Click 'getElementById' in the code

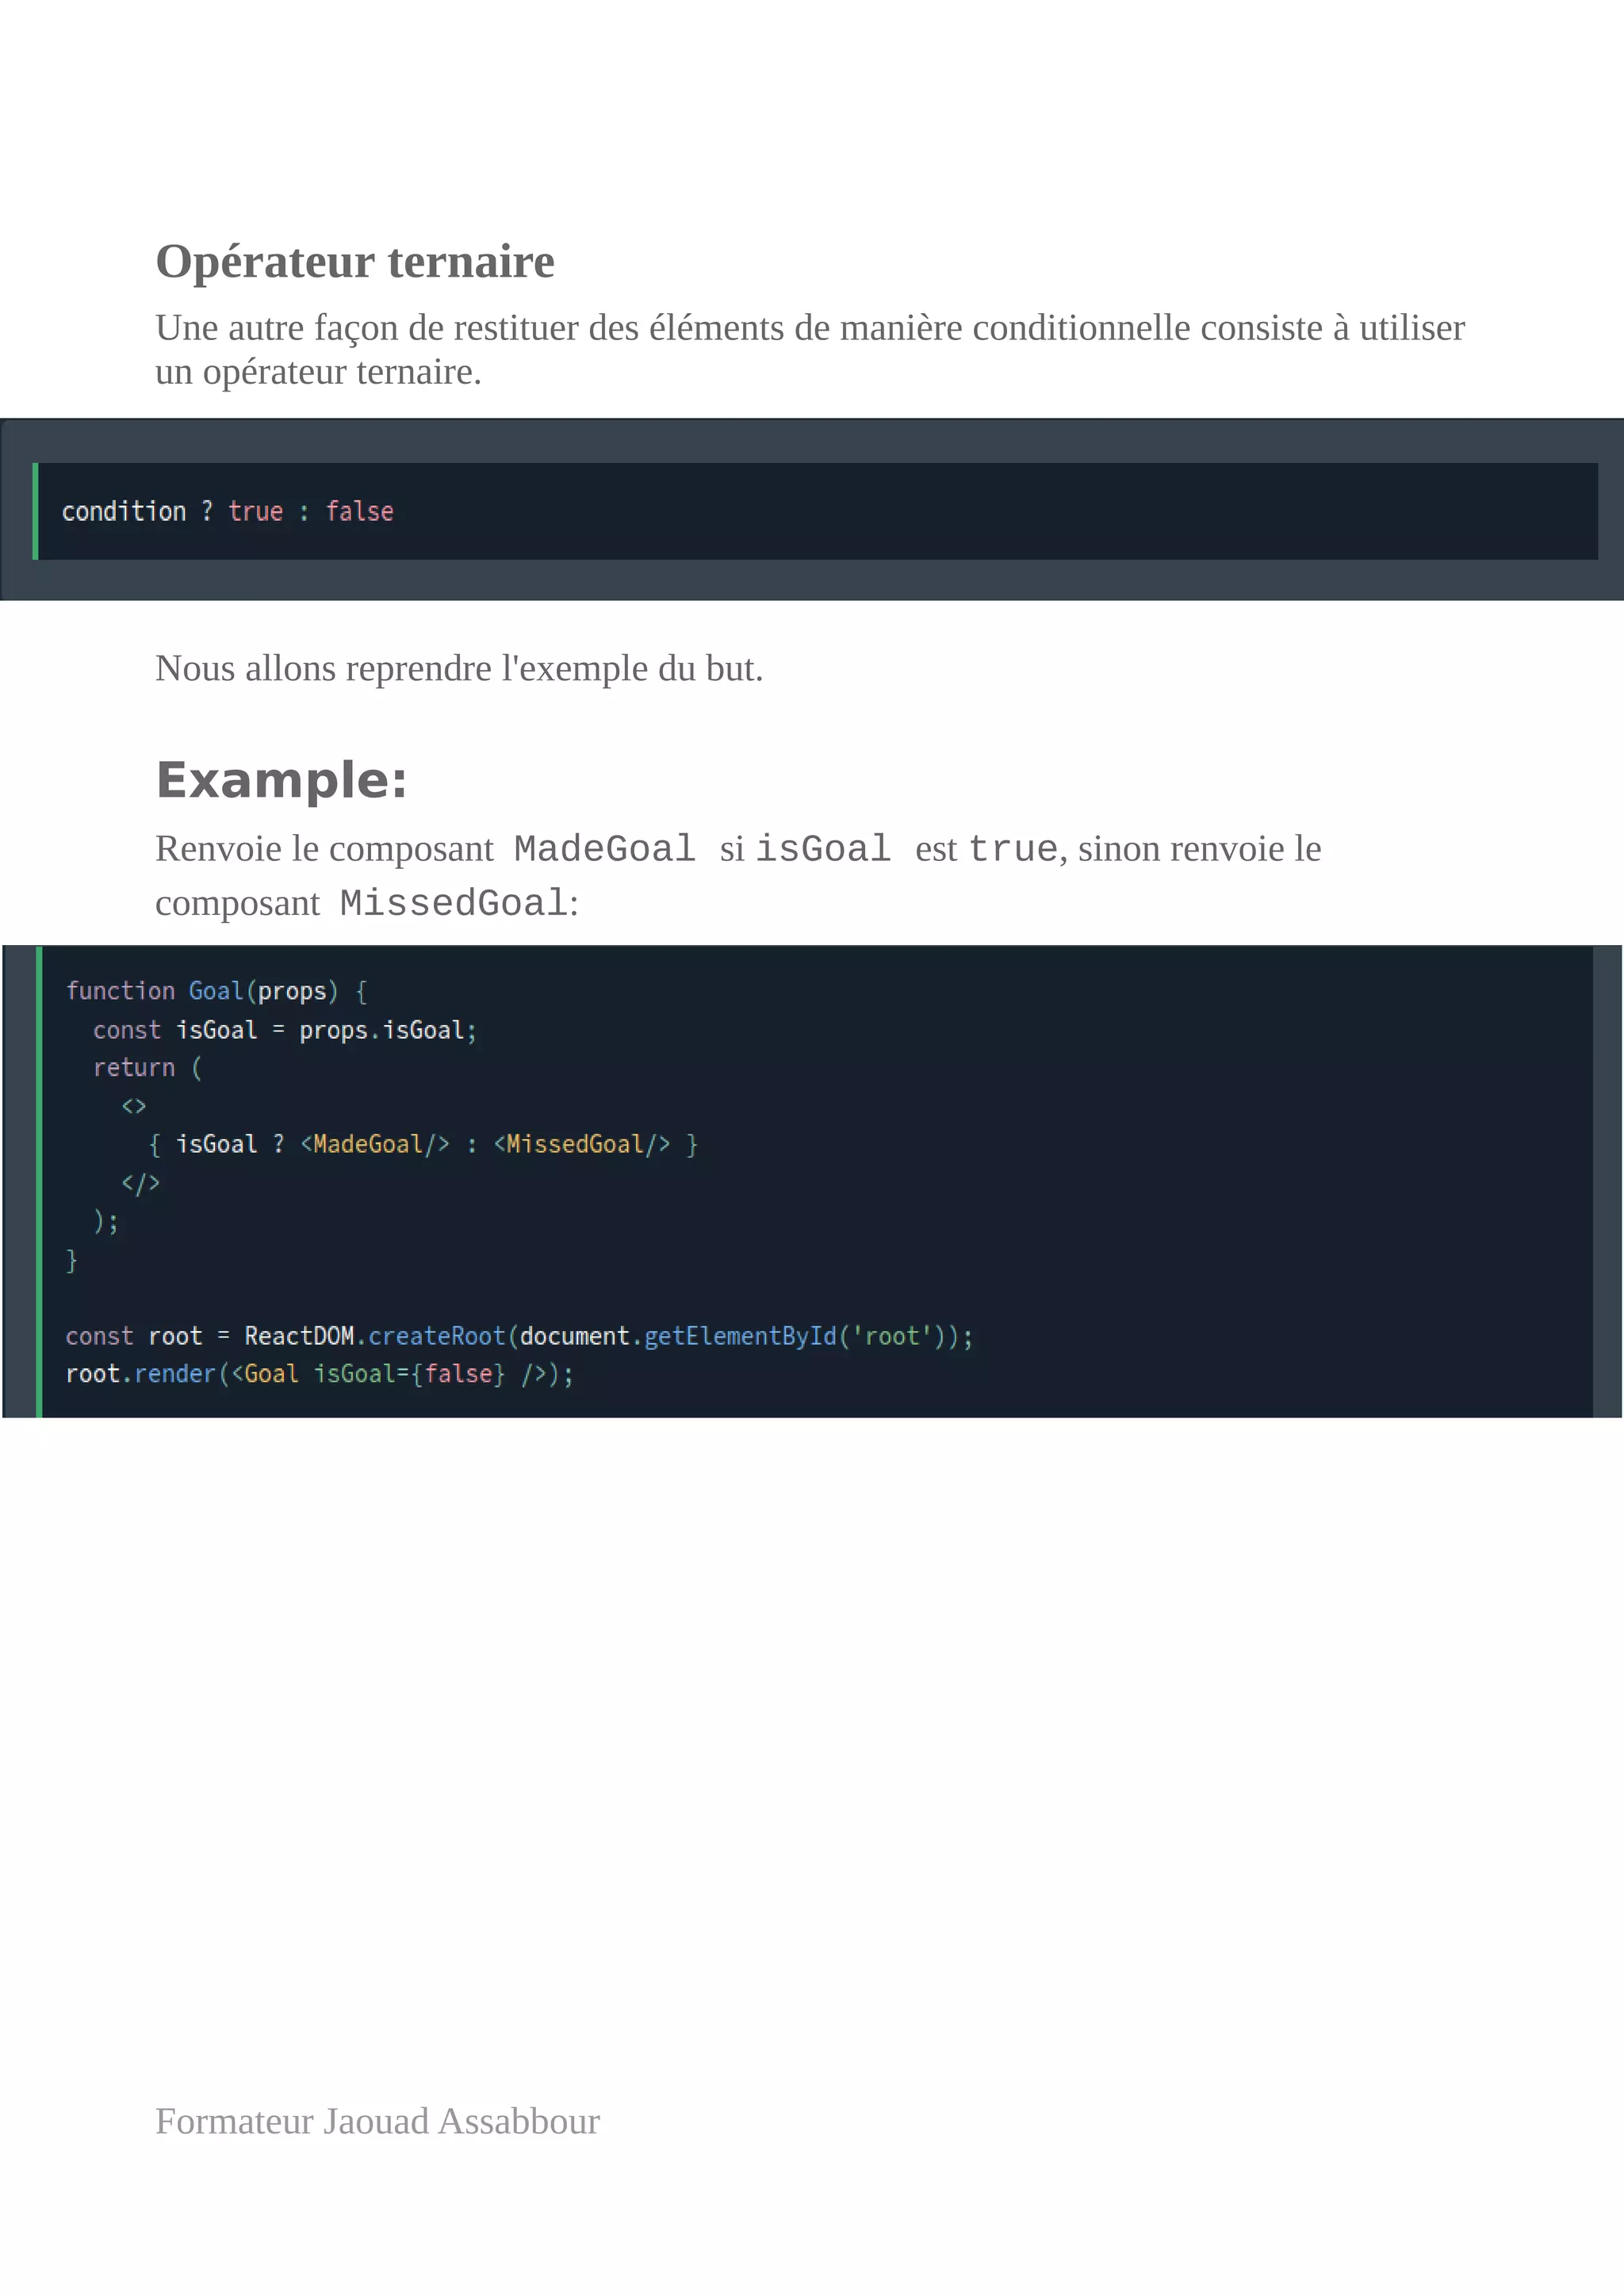[739, 1336]
